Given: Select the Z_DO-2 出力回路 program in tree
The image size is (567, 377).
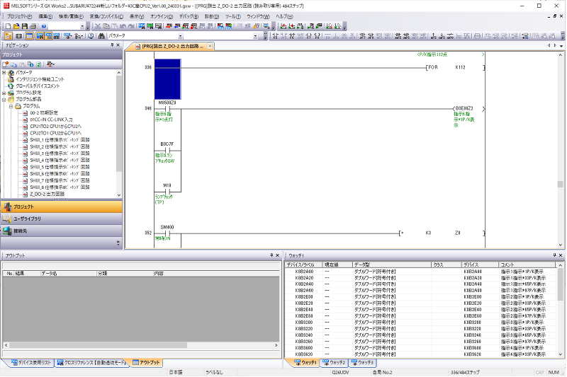Looking at the screenshot, I should coord(47,193).
